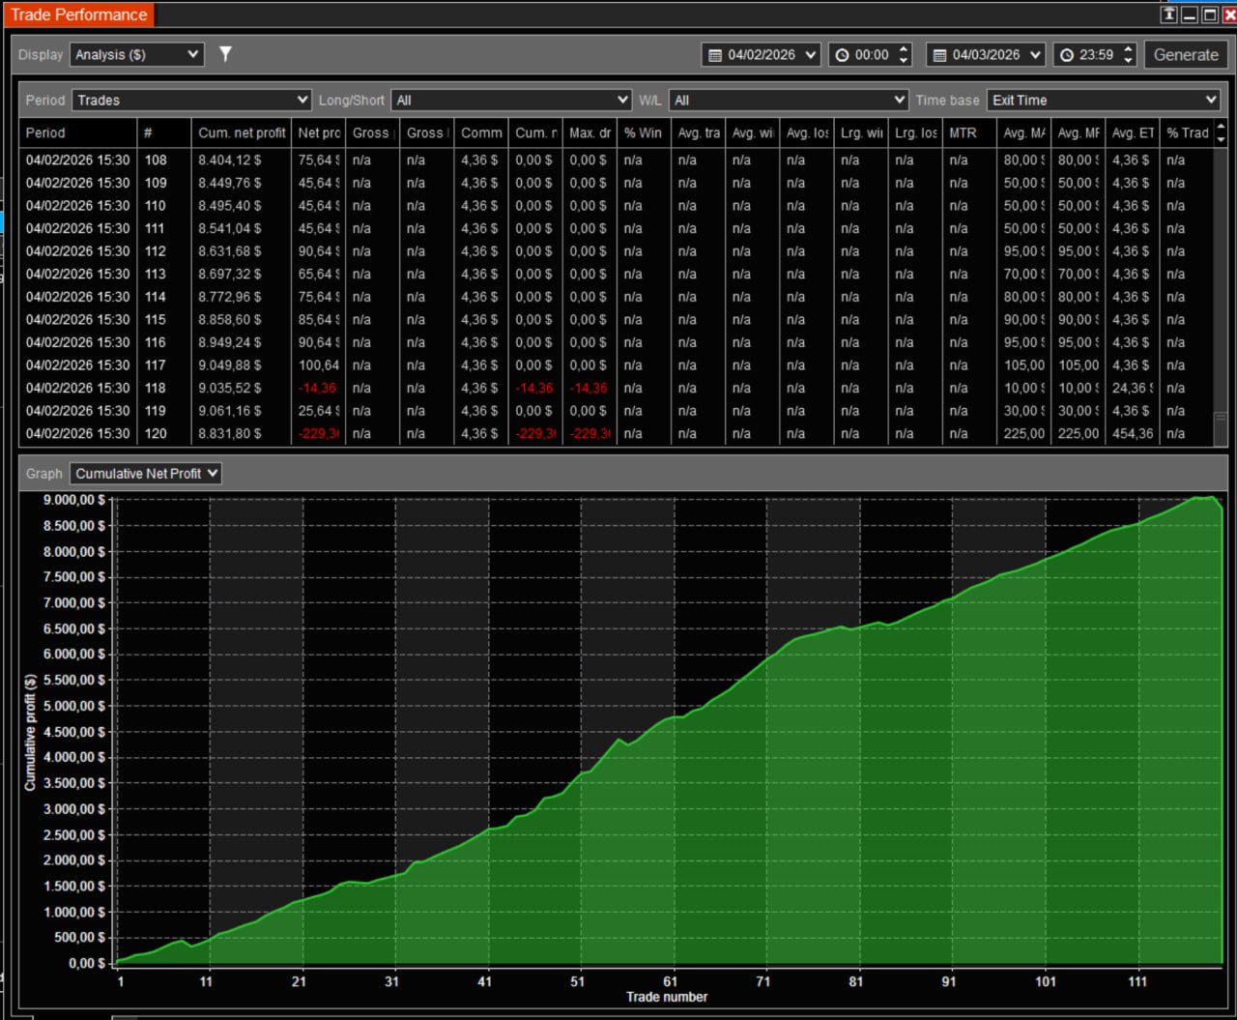Image resolution: width=1237 pixels, height=1020 pixels.
Task: Click the end time clock icon
Action: 1066,55
